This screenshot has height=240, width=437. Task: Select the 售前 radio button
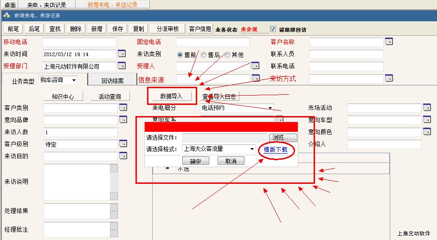coord(180,55)
